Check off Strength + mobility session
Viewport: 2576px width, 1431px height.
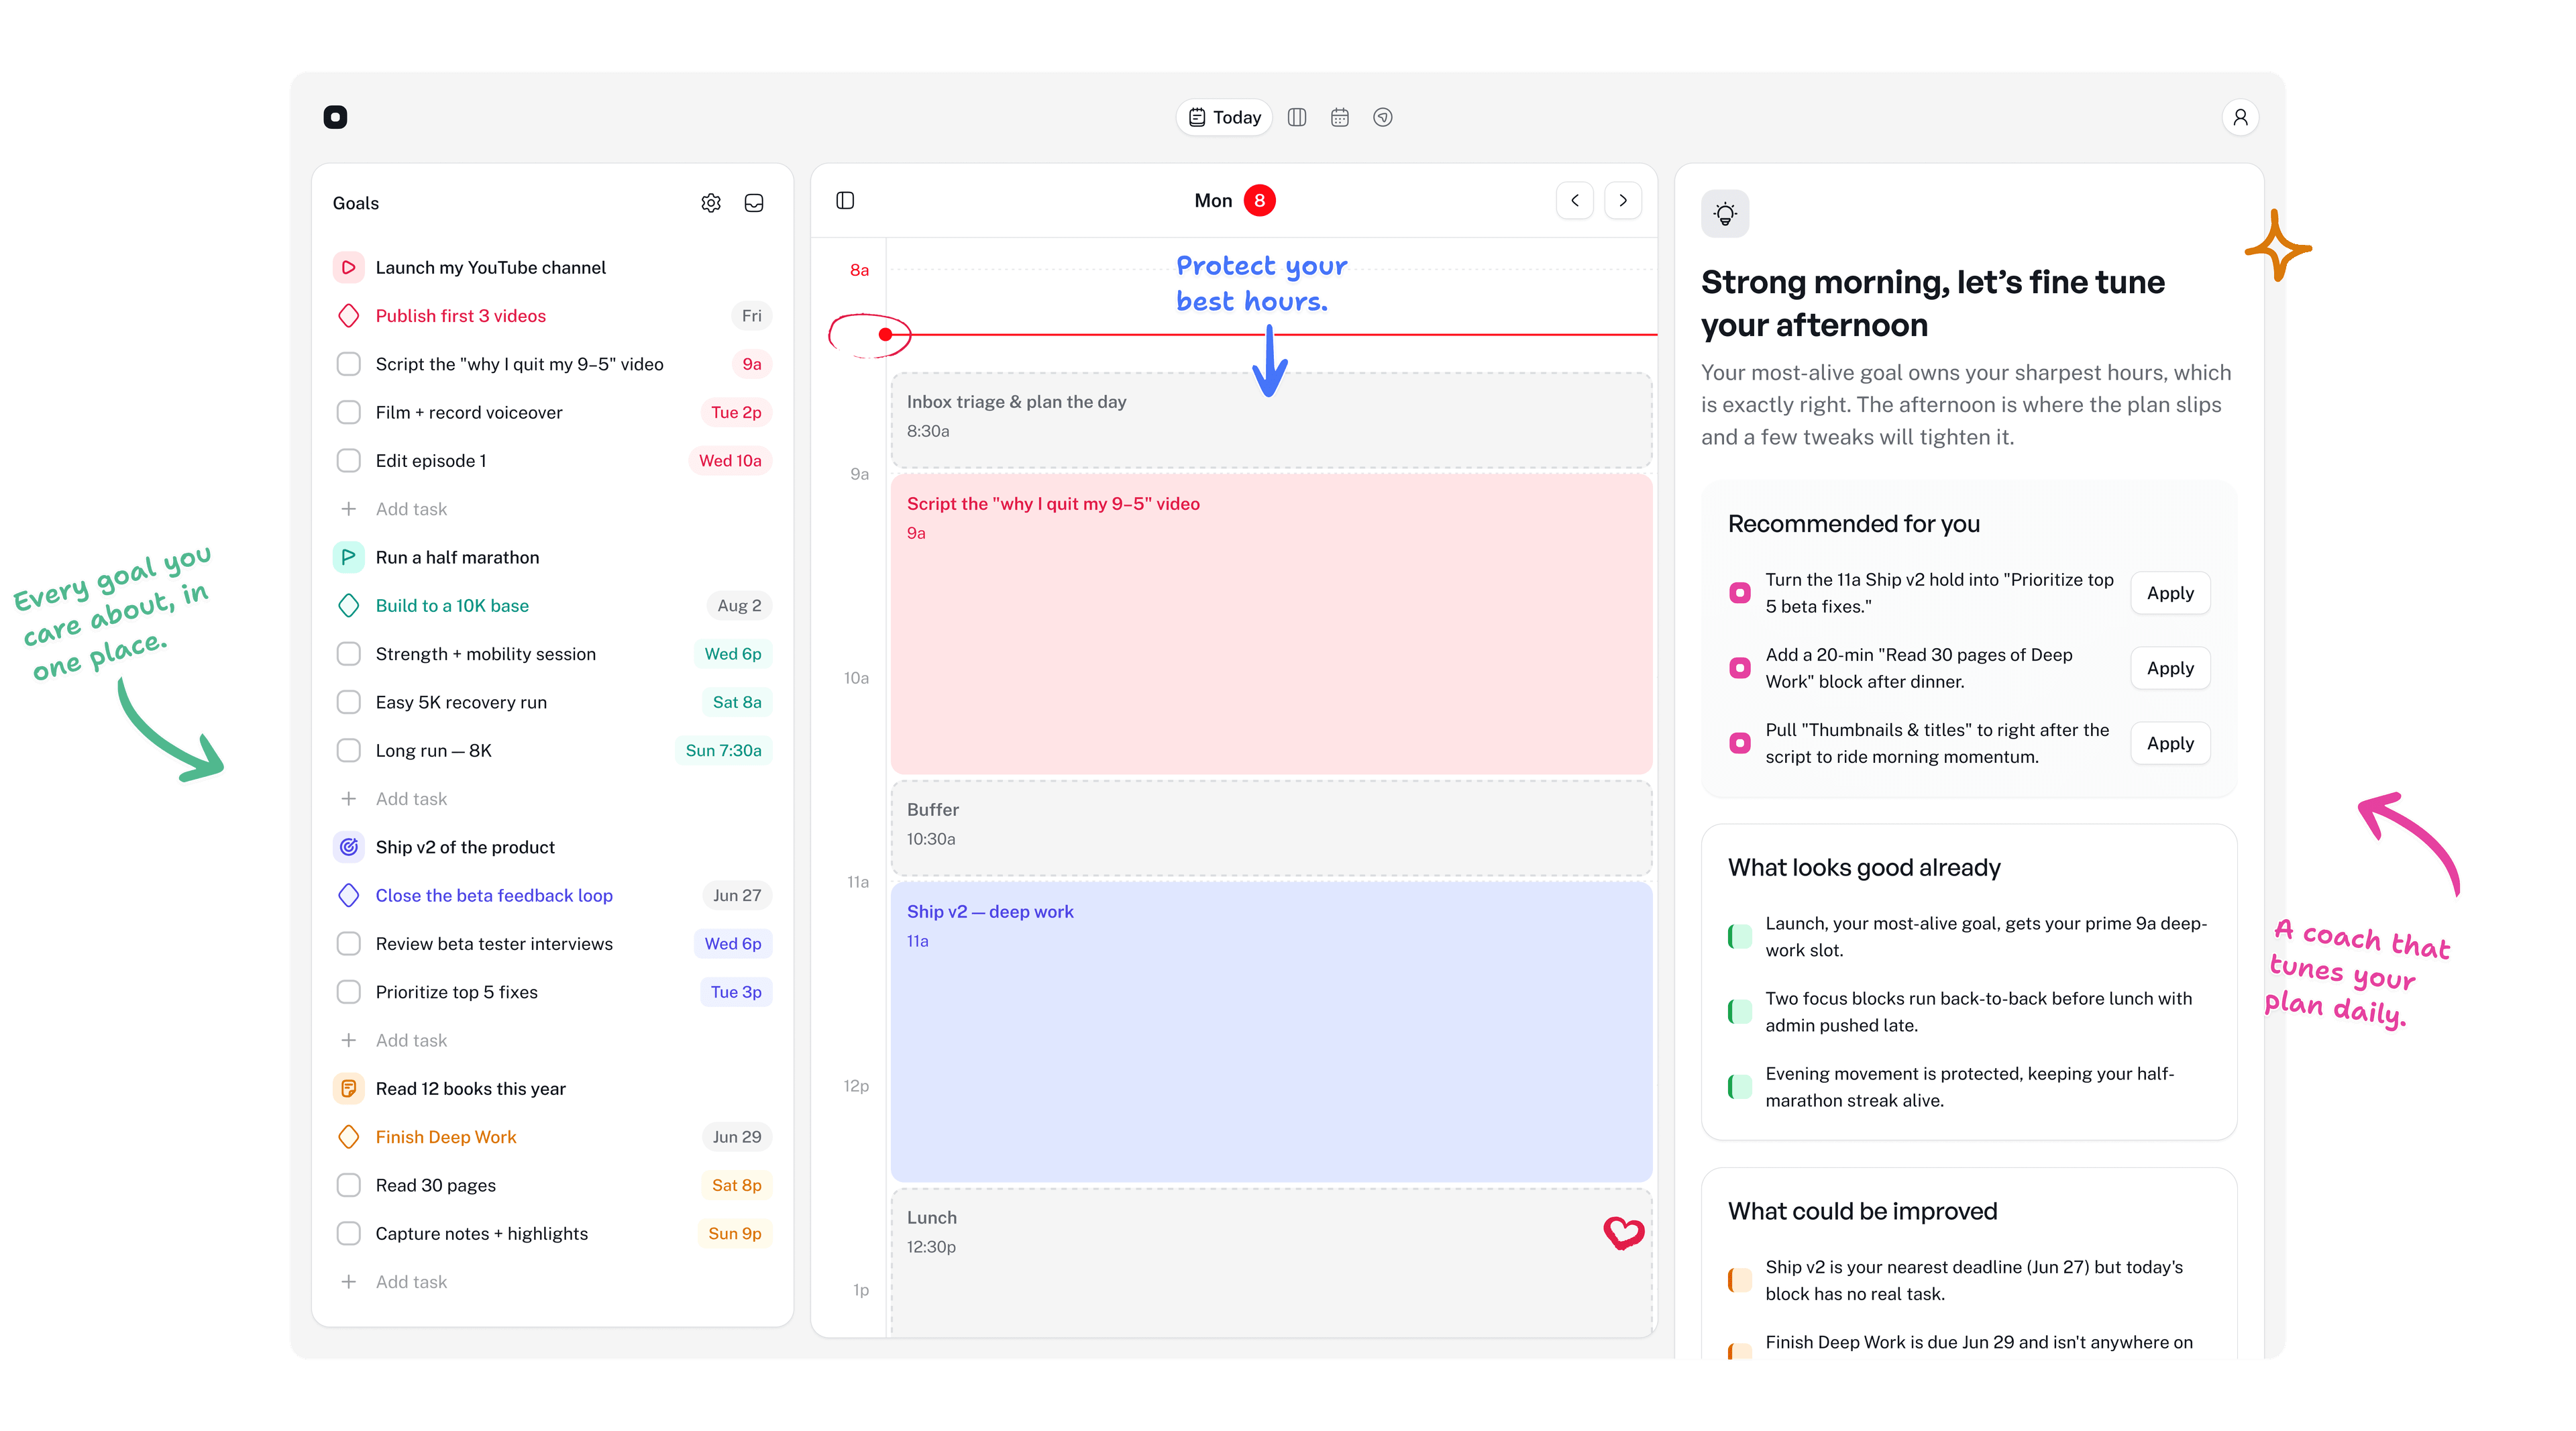coord(348,653)
